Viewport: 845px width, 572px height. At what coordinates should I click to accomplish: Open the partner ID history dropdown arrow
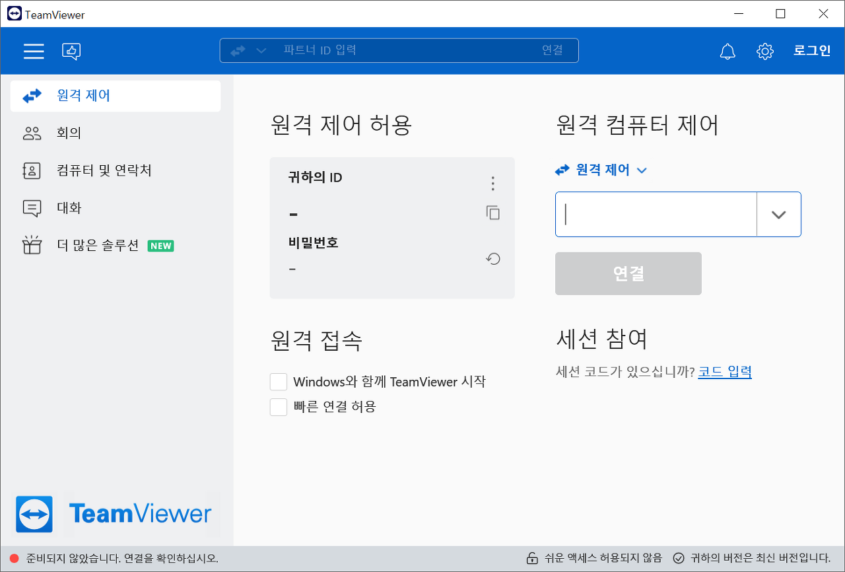(779, 214)
